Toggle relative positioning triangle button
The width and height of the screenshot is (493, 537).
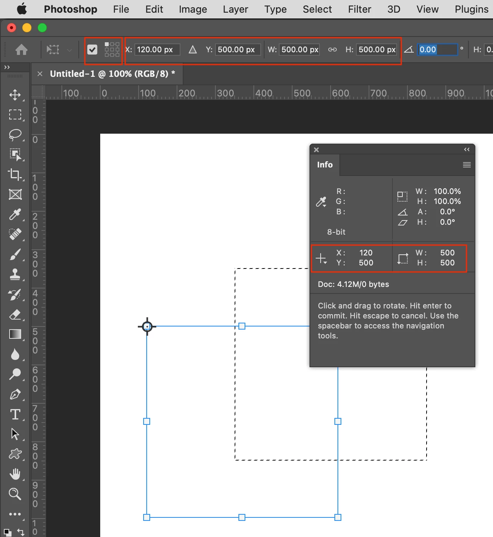(x=193, y=50)
